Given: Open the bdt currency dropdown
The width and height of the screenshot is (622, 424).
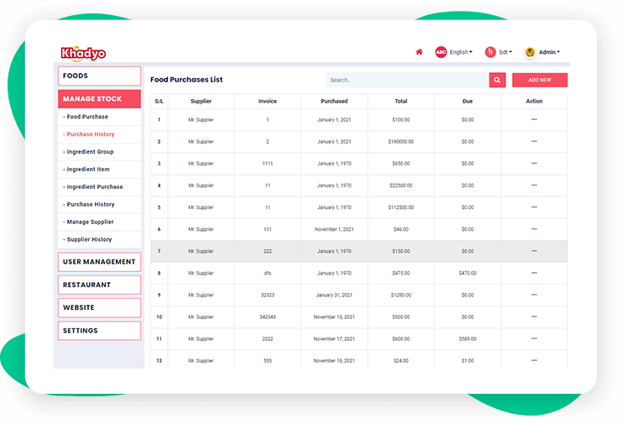Looking at the screenshot, I should [505, 52].
